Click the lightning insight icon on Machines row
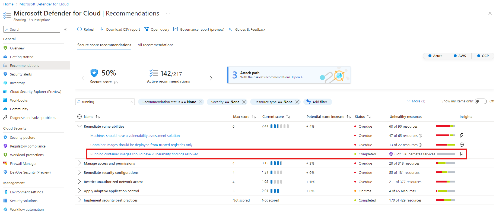 point(462,135)
